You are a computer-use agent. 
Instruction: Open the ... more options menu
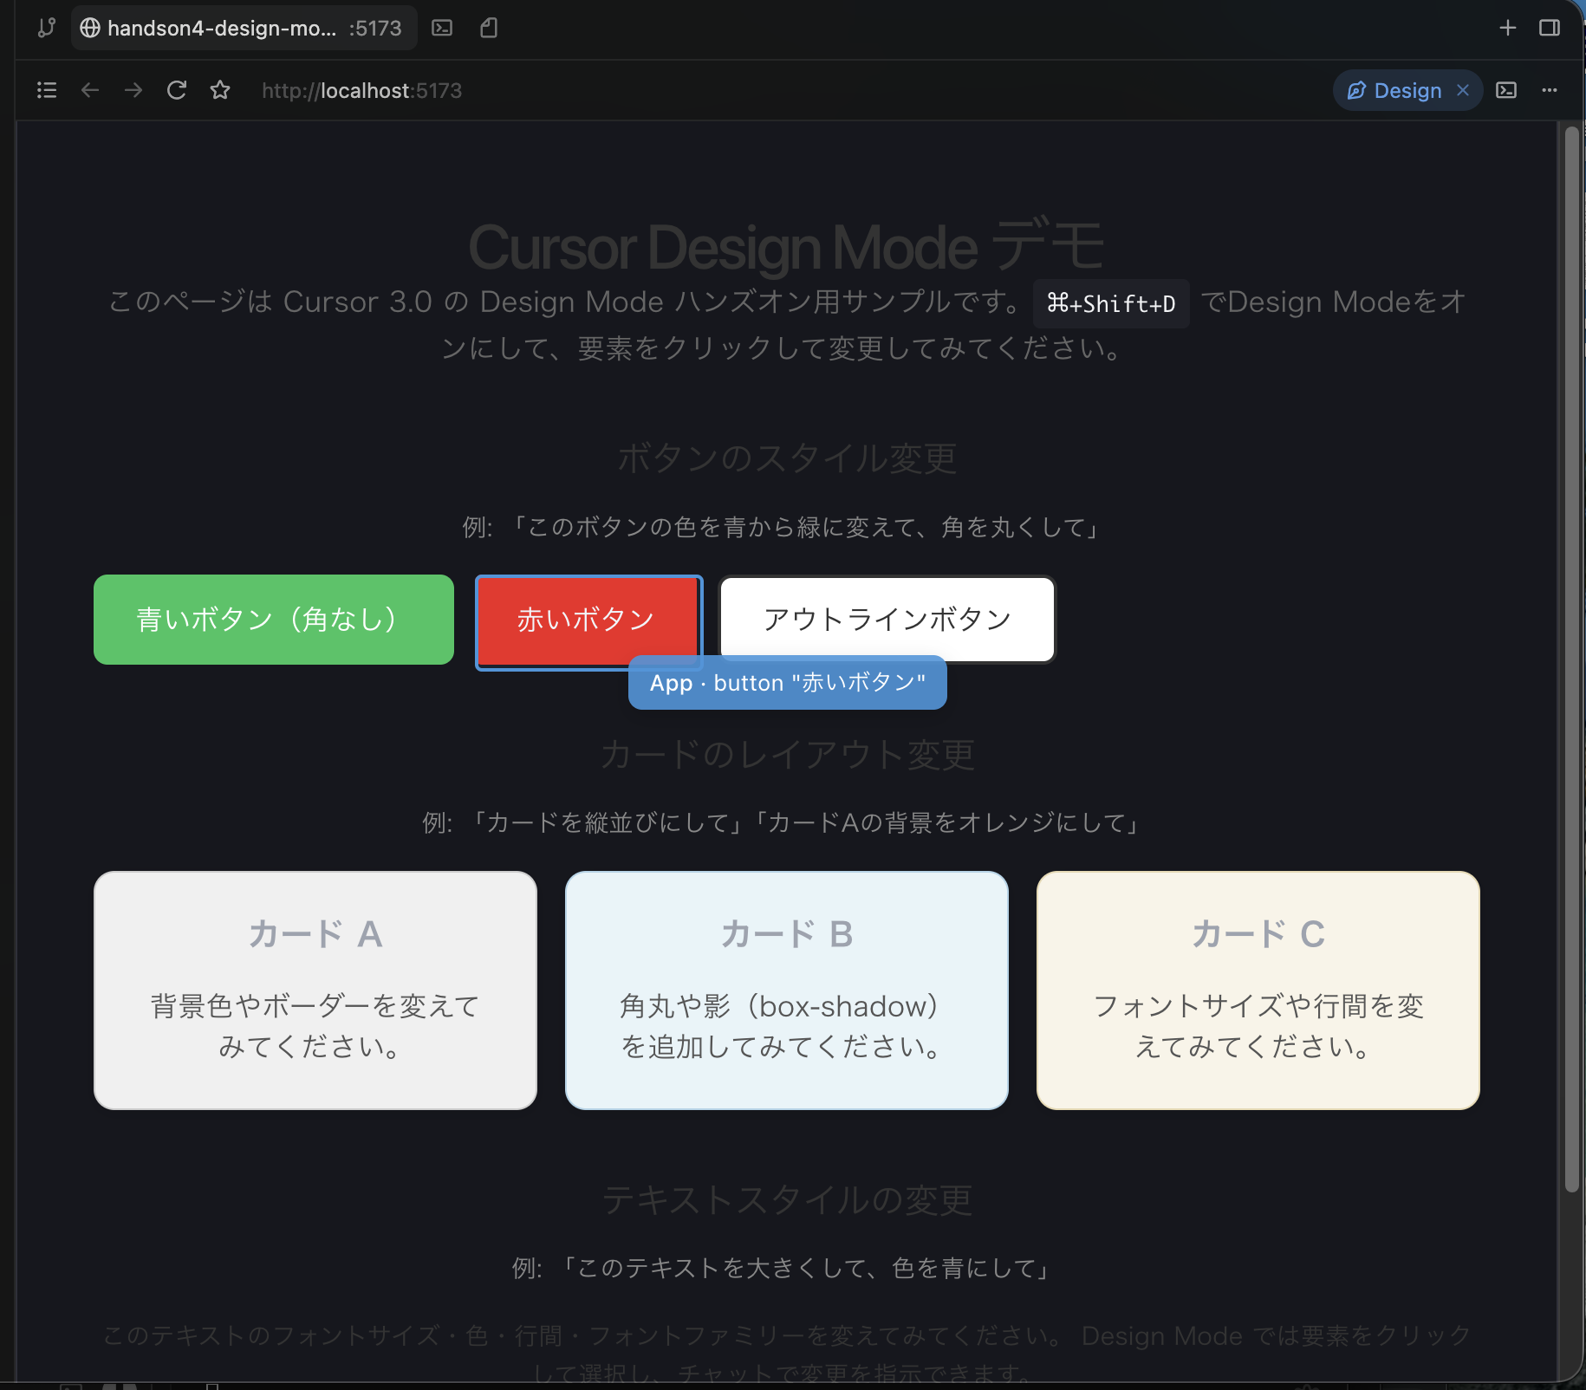click(1550, 90)
